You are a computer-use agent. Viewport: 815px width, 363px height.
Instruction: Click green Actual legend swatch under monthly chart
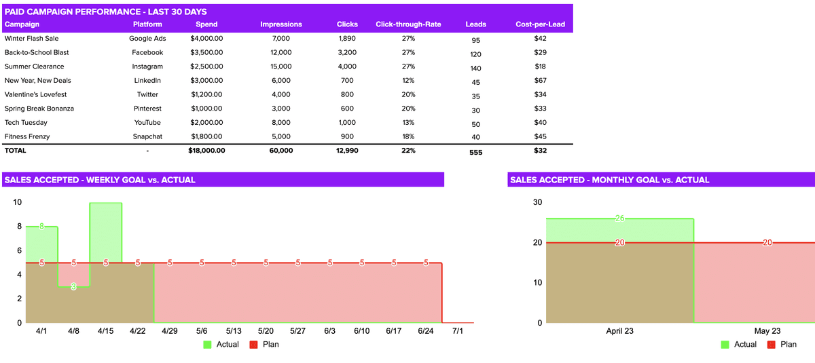[725, 345]
